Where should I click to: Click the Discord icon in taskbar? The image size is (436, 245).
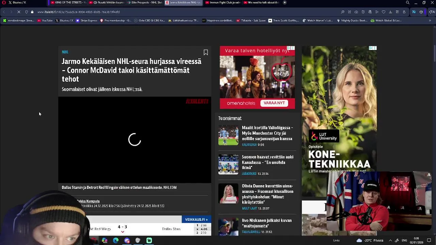[x=127, y=241]
